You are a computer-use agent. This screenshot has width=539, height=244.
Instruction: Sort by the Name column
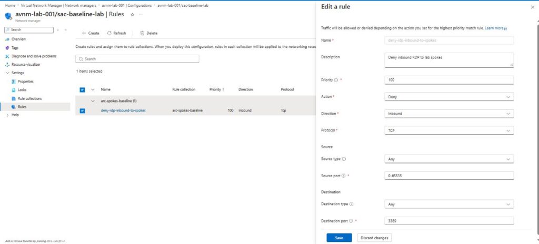(x=105, y=89)
